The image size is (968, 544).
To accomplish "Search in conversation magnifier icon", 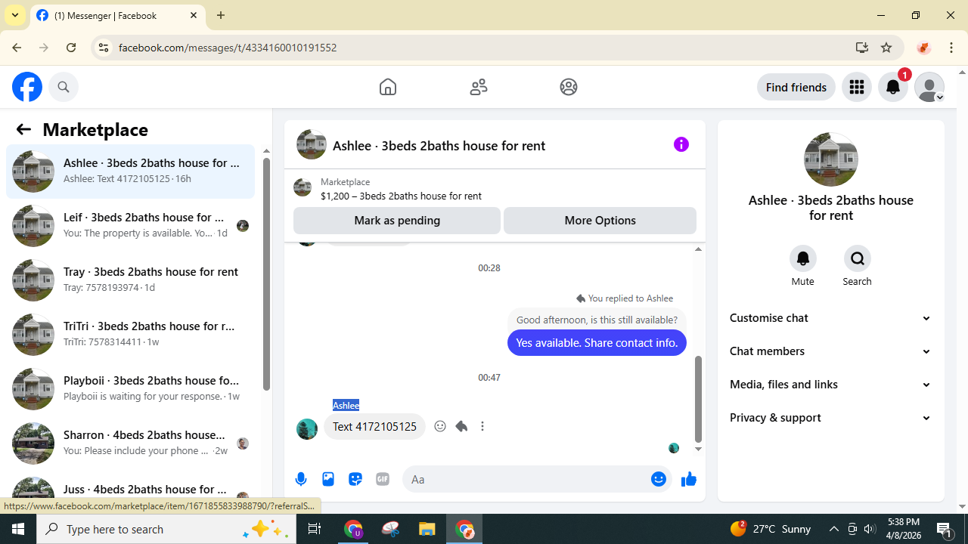I will point(858,258).
